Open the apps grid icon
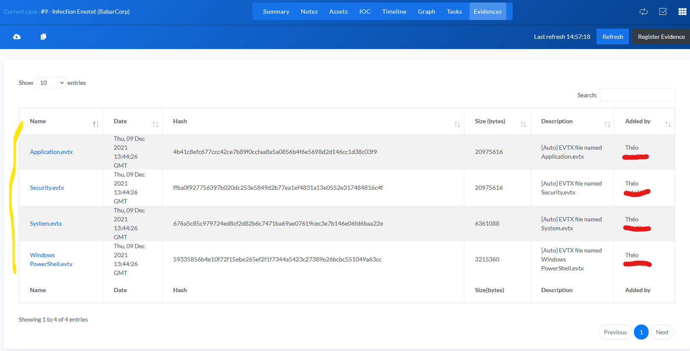 [682, 12]
